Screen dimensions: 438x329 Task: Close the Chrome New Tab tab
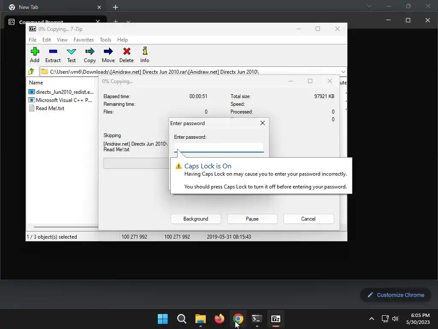pos(99,7)
